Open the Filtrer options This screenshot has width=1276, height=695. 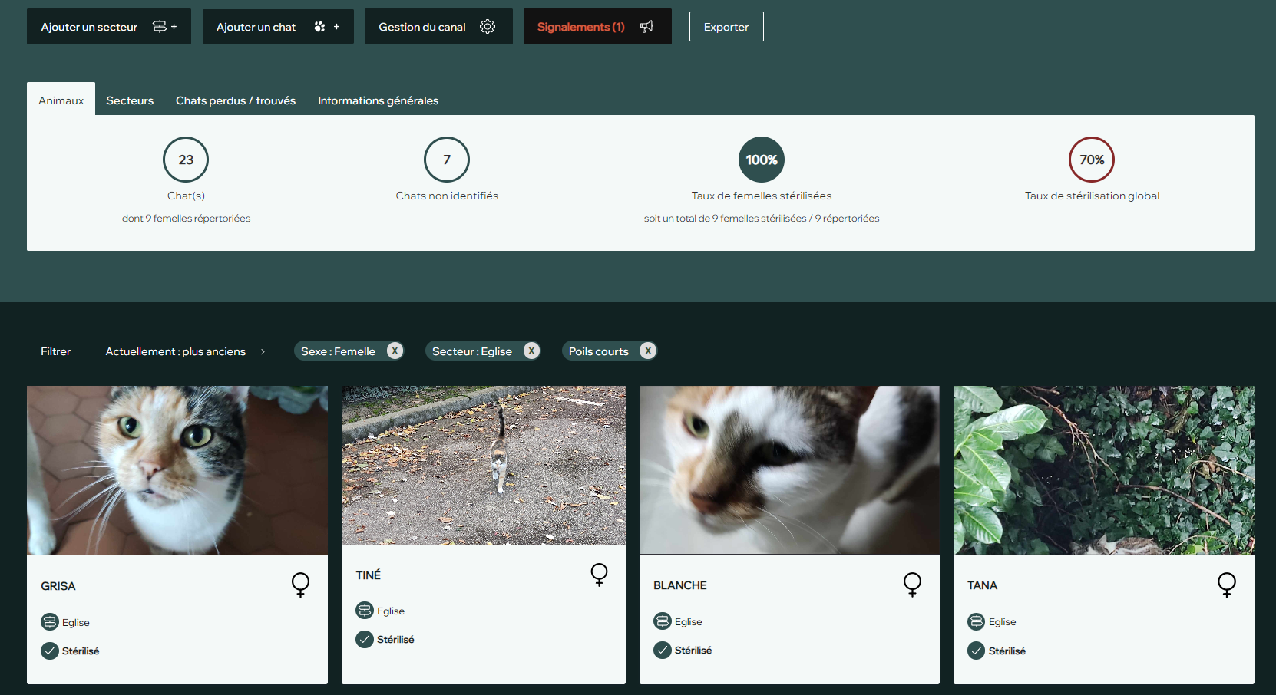pyautogui.click(x=55, y=351)
